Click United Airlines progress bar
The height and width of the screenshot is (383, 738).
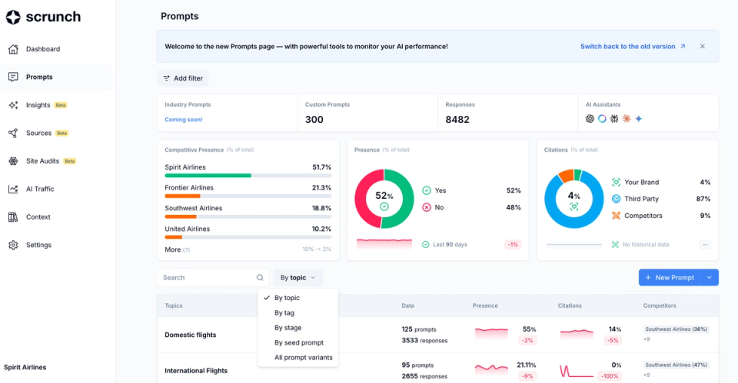point(248,237)
